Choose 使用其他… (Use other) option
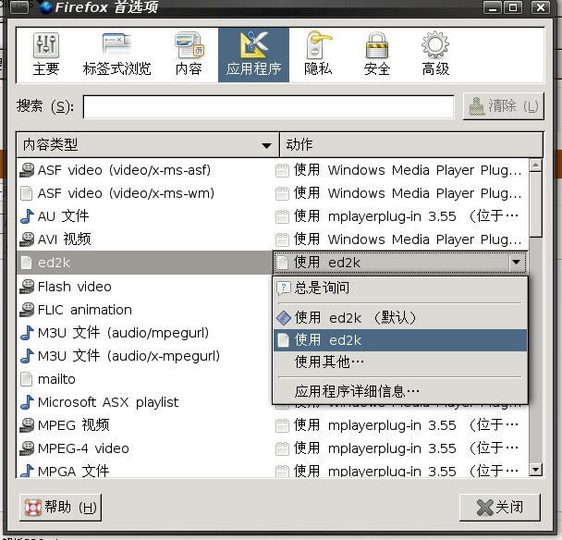This screenshot has width=562, height=540. tap(400, 362)
